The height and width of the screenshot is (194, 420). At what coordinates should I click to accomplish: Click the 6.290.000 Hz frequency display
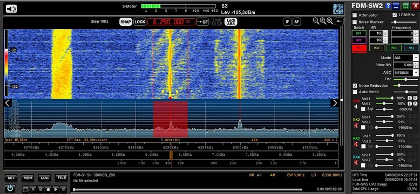click(171, 22)
